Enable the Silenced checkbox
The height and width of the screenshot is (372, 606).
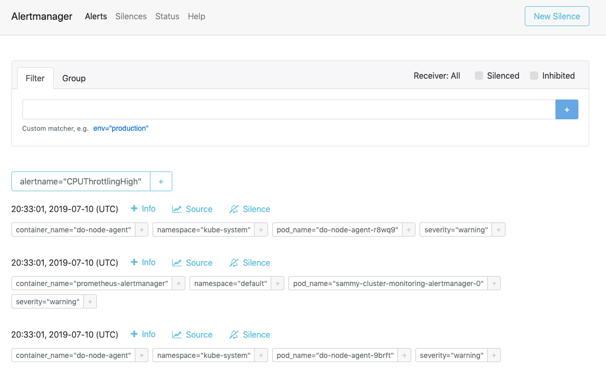(x=479, y=76)
